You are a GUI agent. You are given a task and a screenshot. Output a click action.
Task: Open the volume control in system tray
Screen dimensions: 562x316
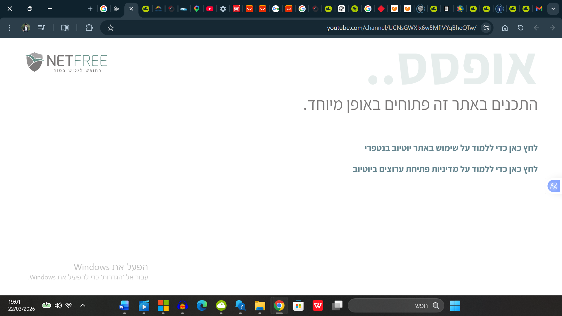point(58,305)
